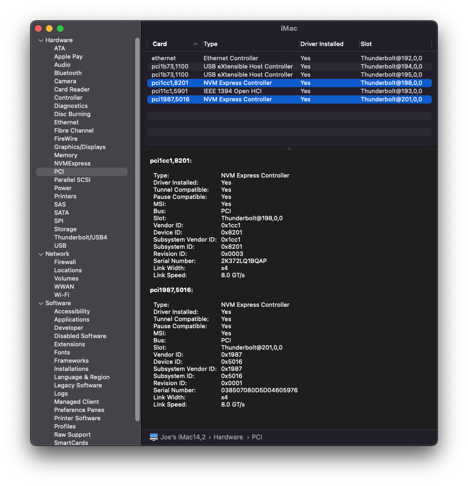
Task: Open Logs in sidebar
Action: tap(61, 393)
